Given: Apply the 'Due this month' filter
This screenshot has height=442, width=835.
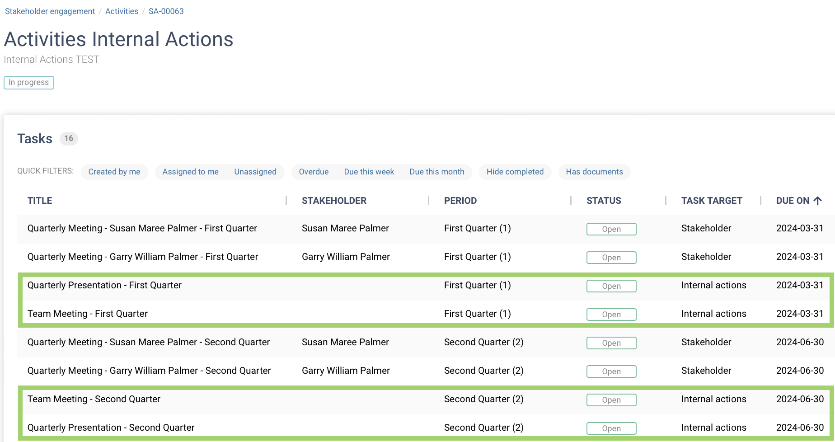Looking at the screenshot, I should [x=436, y=172].
